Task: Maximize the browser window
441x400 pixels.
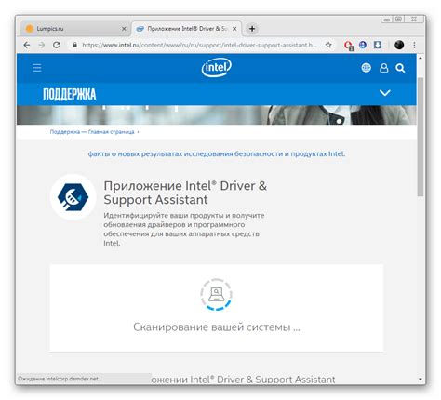Action: [x=399, y=20]
